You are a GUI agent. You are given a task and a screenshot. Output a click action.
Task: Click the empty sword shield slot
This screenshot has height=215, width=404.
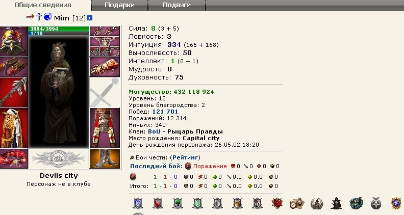point(105,92)
